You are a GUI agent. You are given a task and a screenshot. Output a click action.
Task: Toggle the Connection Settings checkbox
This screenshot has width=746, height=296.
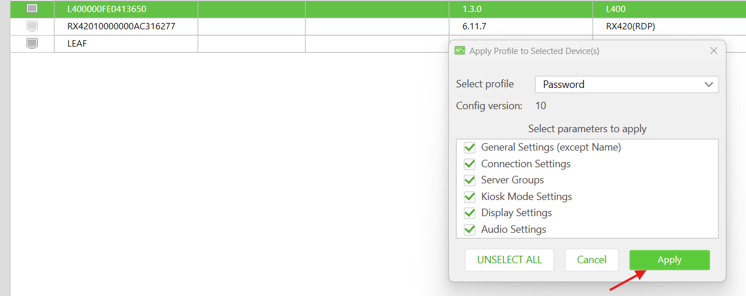pos(470,164)
